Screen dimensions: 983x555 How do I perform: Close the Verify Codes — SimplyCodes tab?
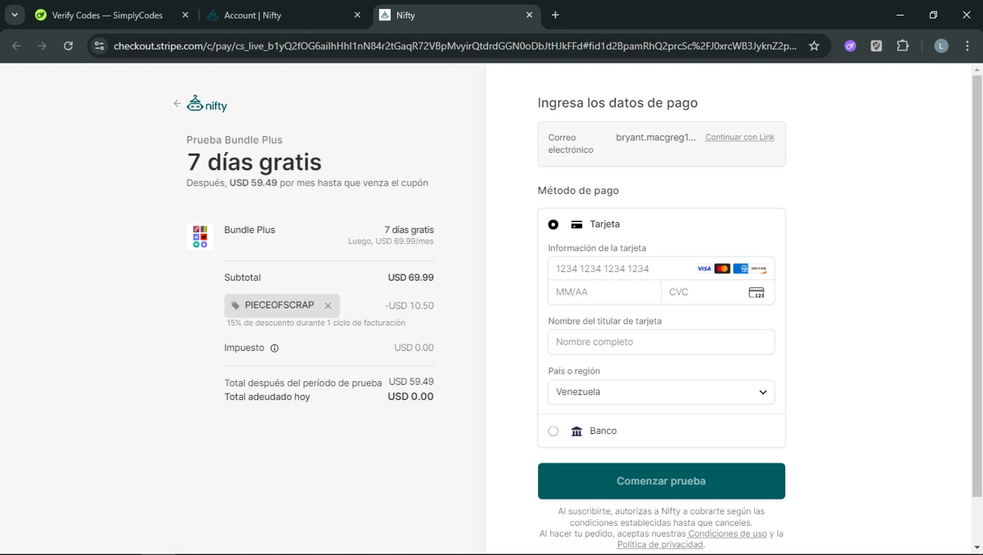click(185, 15)
